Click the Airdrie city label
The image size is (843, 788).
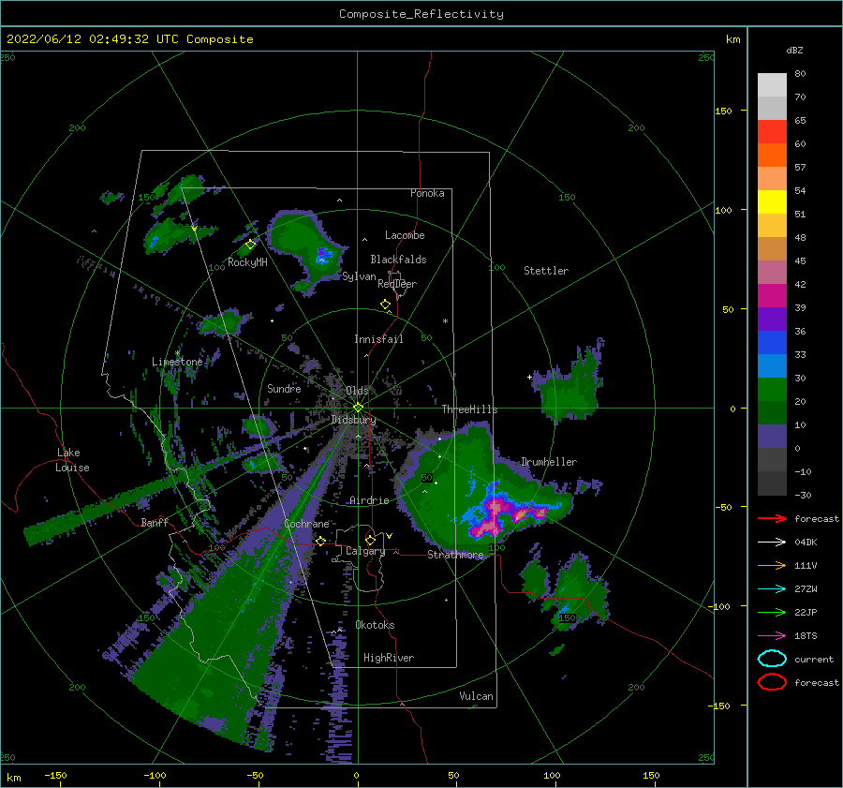(369, 500)
